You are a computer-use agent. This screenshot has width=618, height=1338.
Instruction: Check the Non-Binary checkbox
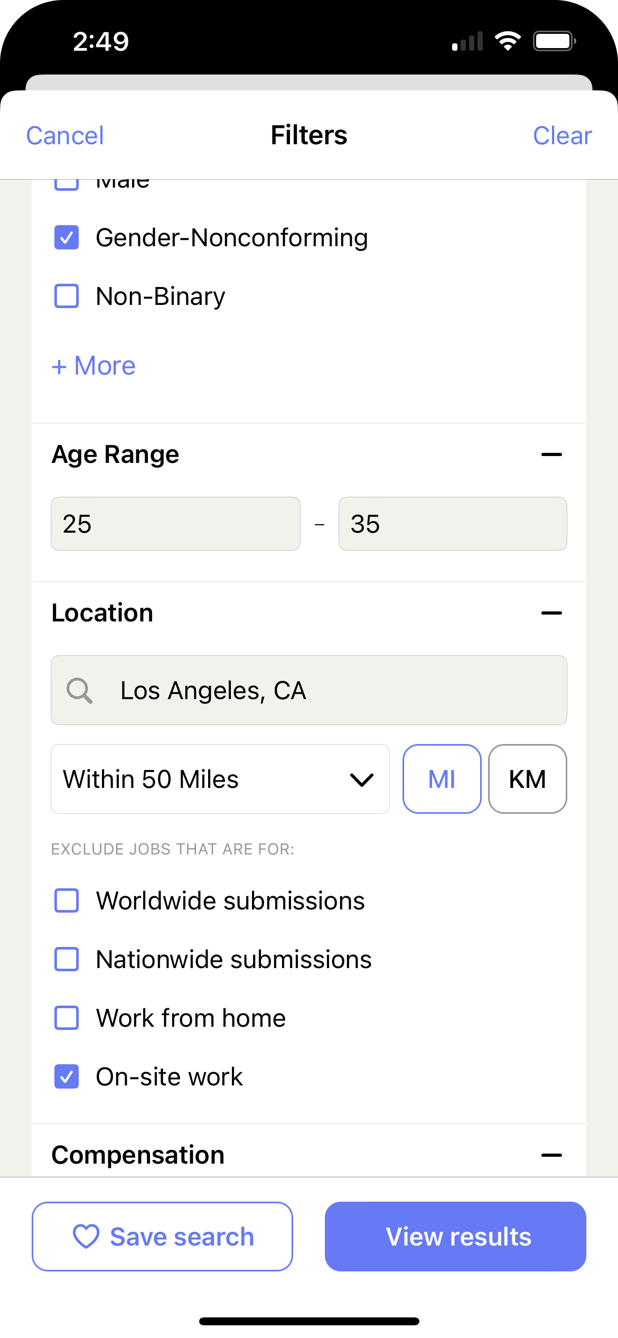click(67, 296)
